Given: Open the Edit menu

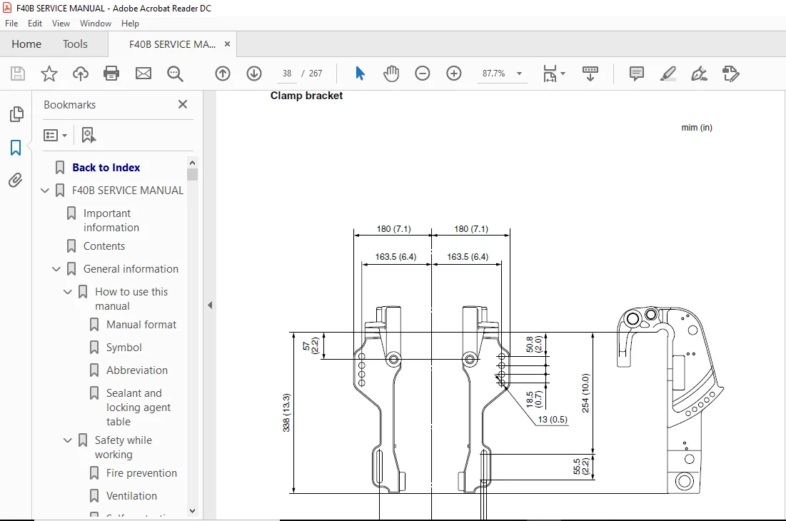Looking at the screenshot, I should pos(34,24).
